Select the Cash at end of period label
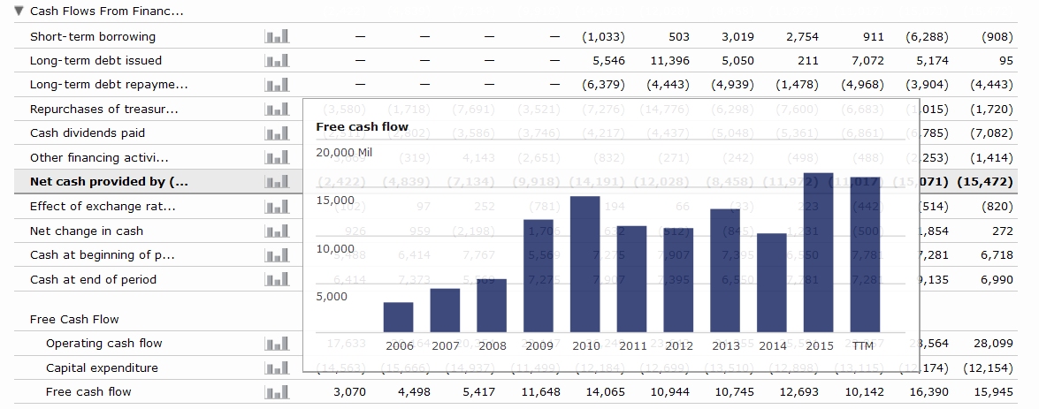Image resolution: width=1039 pixels, height=409 pixels. coord(93,279)
